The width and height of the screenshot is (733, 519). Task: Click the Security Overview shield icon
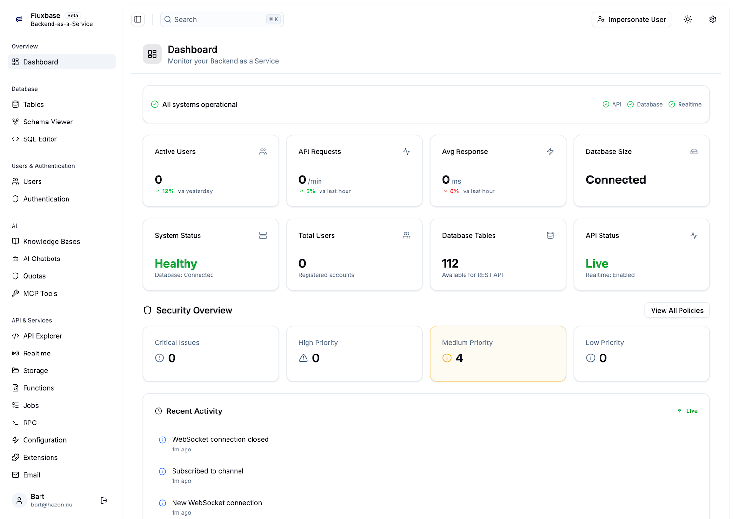point(147,310)
